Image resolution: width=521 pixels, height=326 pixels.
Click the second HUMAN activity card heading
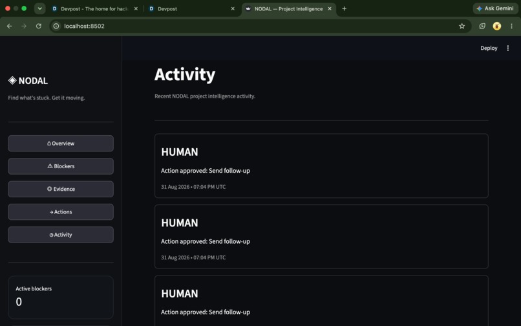point(180,223)
